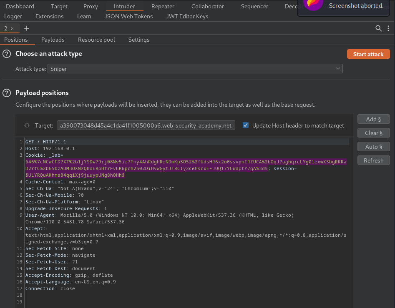This screenshot has height=308, width=395.
Task: Click the Accept-Encoding: gzip, deflate line
Action: [x=69, y=275]
